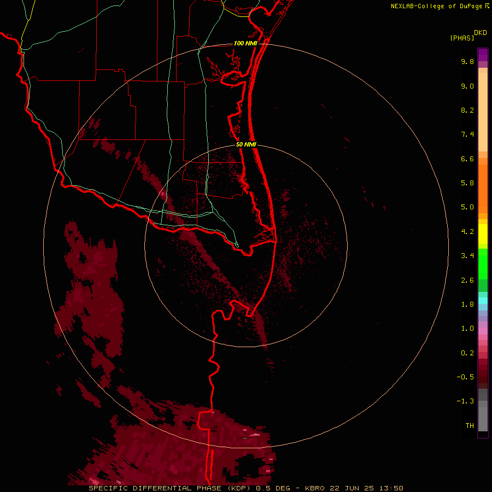
Task: Click the 50 NMI range ring label
Action: tap(246, 144)
